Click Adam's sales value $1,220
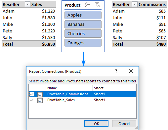Image resolution: width=168 pixels, height=130 pixels. tap(48, 11)
